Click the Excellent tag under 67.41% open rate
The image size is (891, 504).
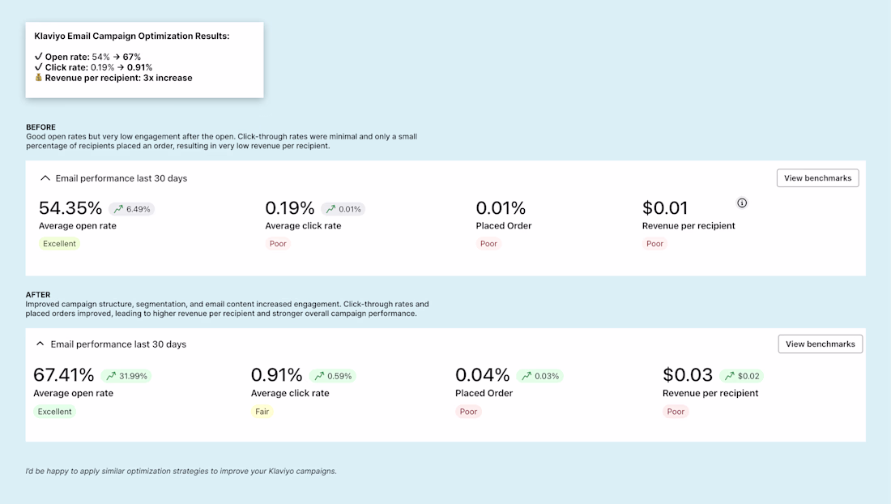point(54,412)
